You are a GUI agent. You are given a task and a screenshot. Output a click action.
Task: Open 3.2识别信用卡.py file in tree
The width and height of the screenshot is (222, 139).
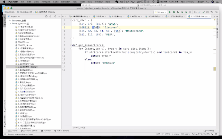click(x=25, y=64)
